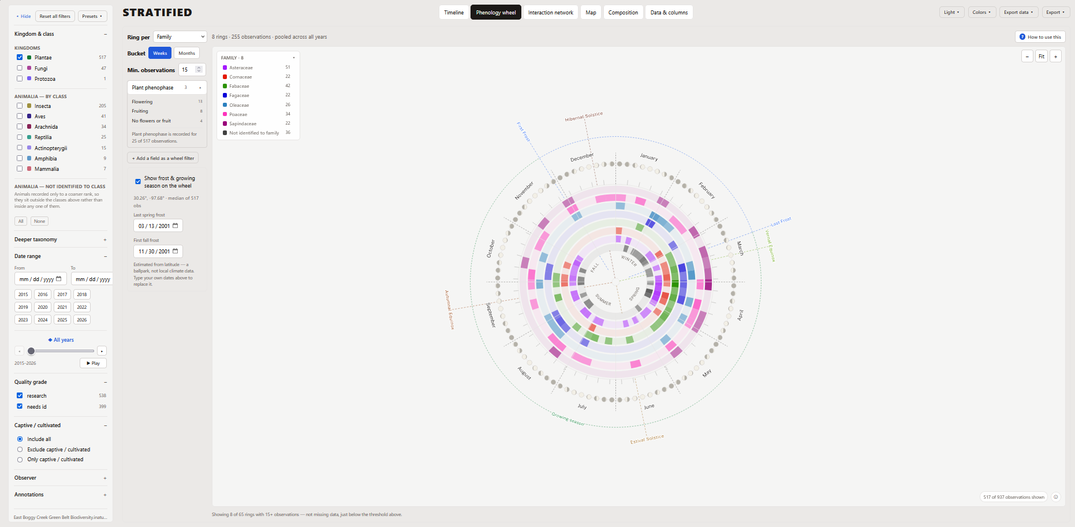The width and height of the screenshot is (1075, 527).
Task: Zoom out the wheel with minus button
Action: coord(1027,56)
